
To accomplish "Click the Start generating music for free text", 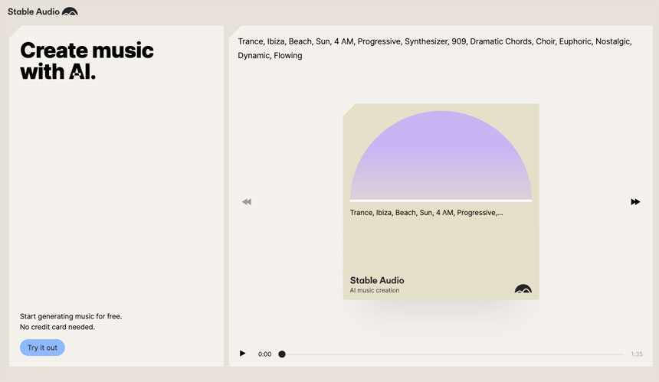I will 70,316.
